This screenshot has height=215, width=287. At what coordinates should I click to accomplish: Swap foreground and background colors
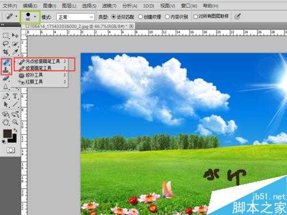(x=15, y=130)
